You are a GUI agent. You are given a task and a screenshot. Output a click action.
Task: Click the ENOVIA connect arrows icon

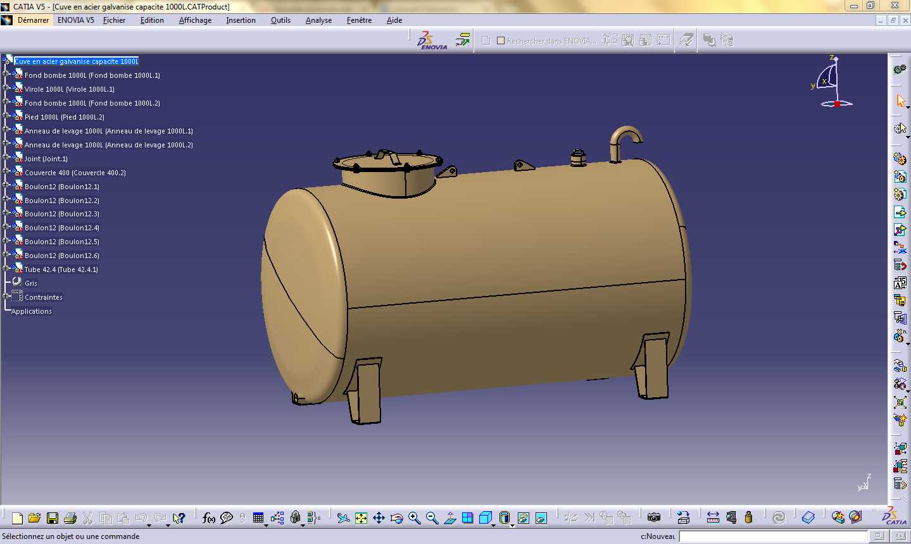click(x=463, y=40)
